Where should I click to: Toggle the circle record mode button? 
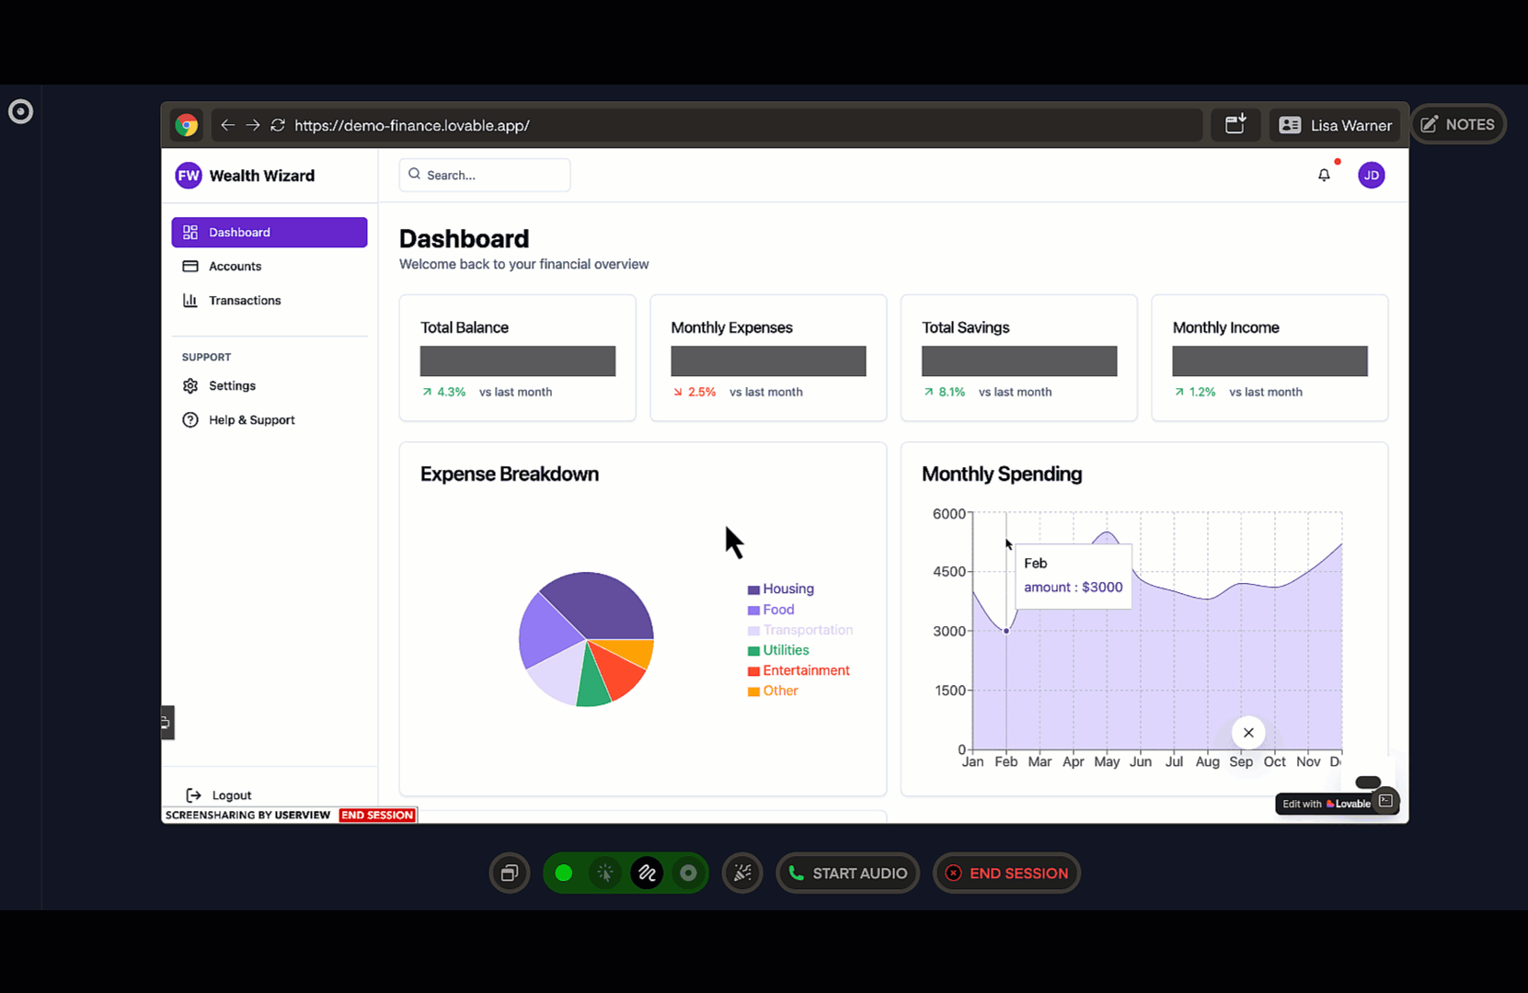(x=688, y=873)
